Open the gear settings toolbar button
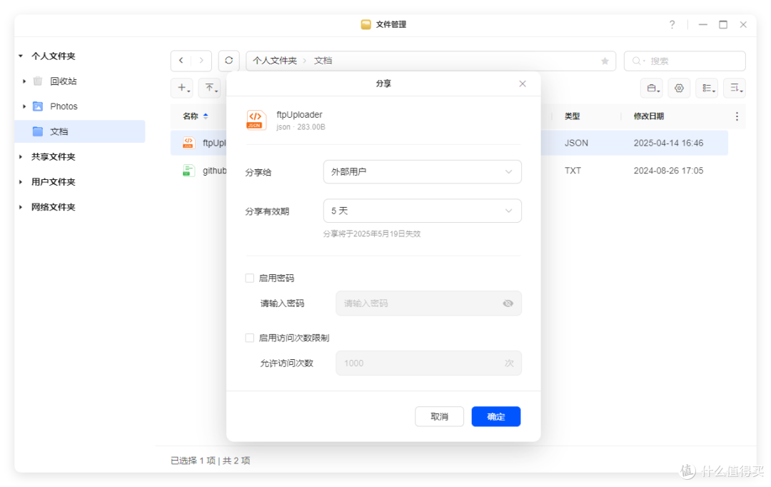Viewport: 771px width, 487px height. (x=679, y=88)
